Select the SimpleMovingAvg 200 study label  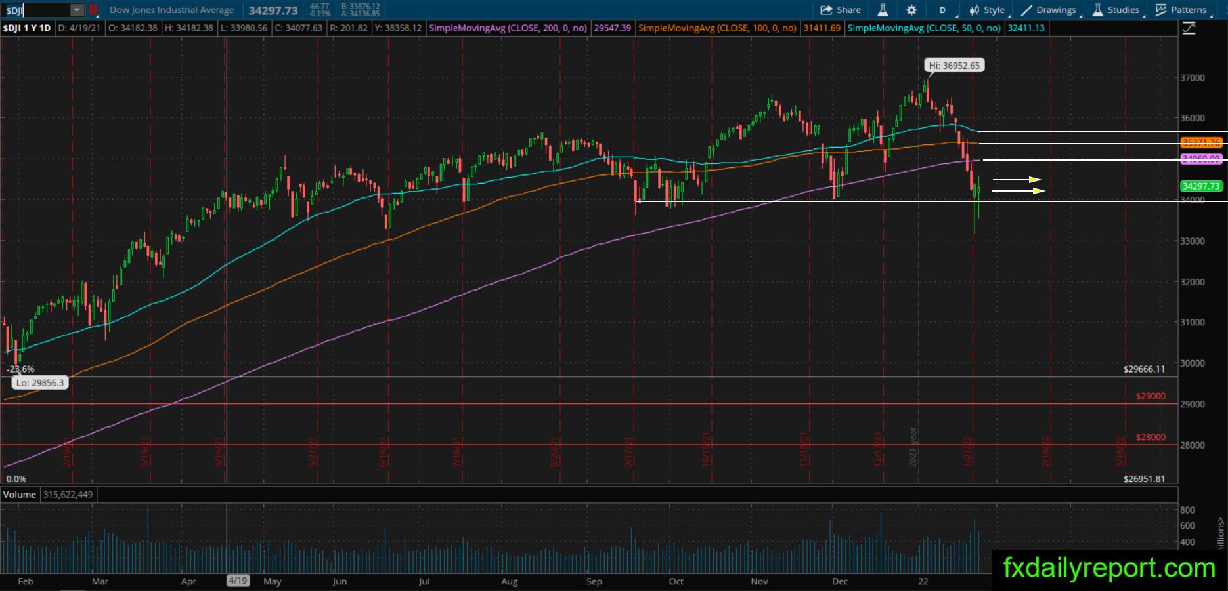(x=508, y=28)
